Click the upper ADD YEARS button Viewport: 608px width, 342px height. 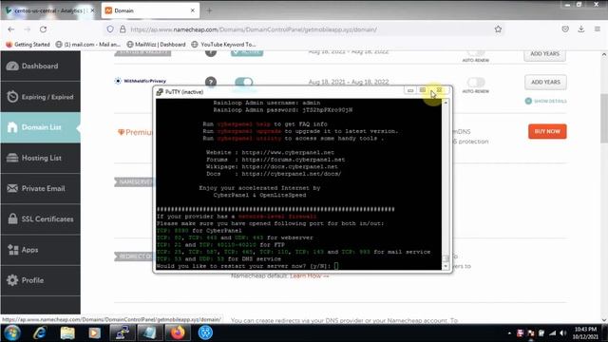click(544, 54)
